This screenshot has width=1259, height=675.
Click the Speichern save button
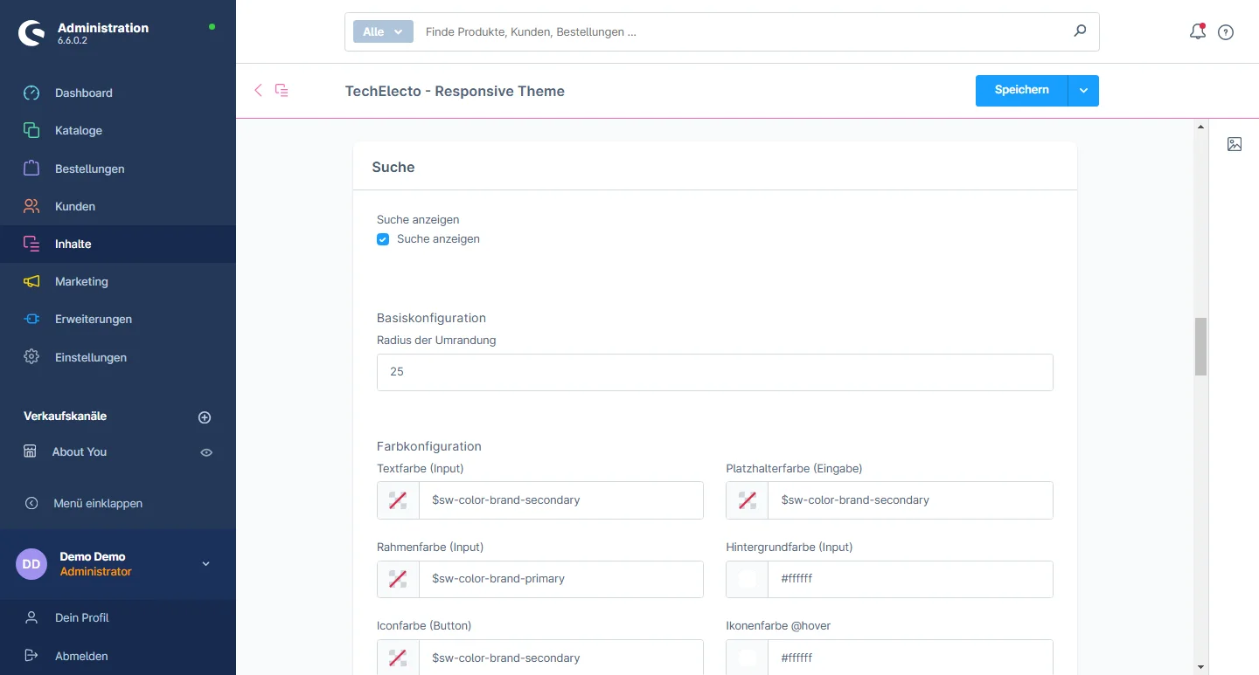(x=1021, y=91)
